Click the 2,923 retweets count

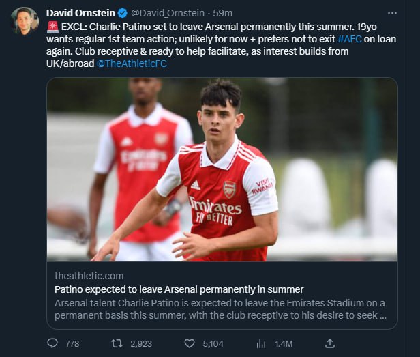click(x=140, y=343)
